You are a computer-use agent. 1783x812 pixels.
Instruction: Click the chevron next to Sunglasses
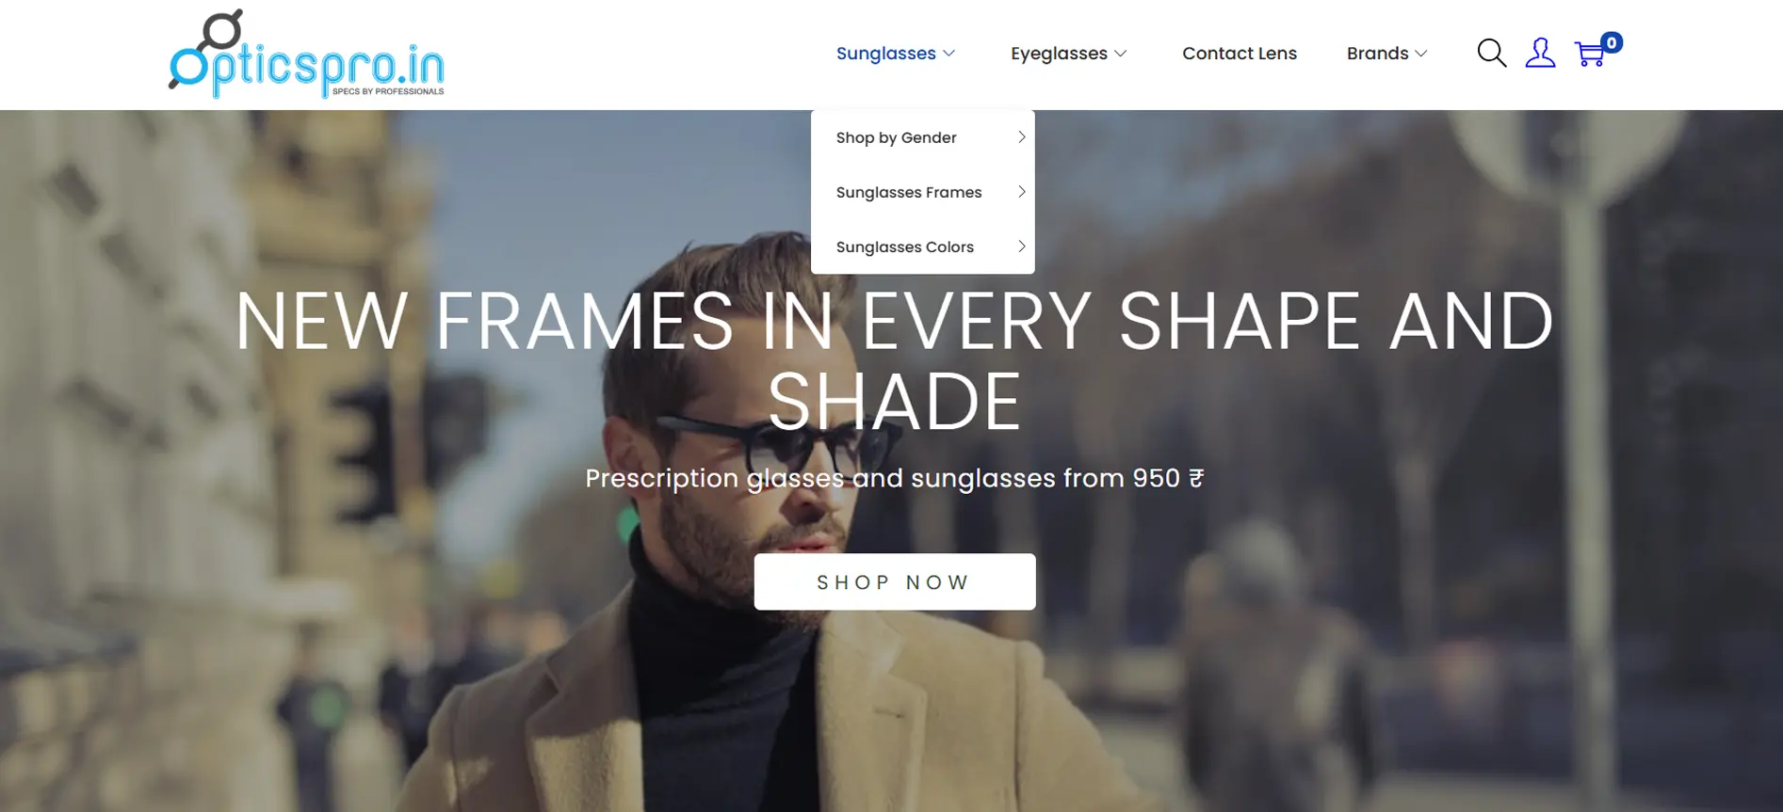[x=949, y=54]
